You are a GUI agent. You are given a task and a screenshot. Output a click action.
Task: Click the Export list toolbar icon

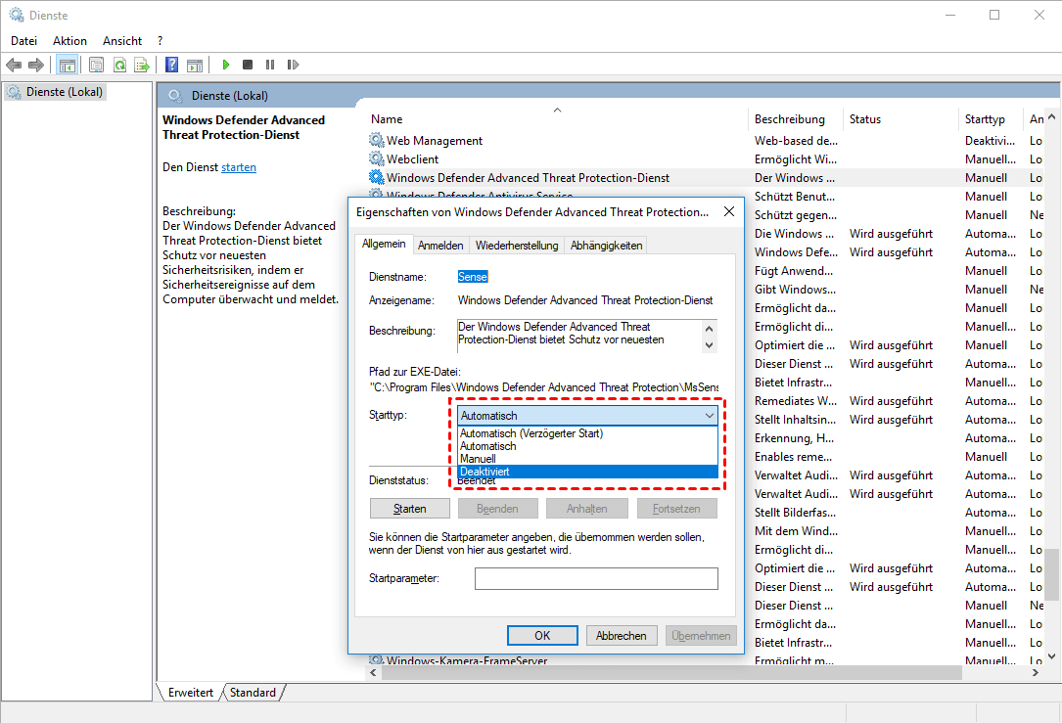[x=142, y=65]
